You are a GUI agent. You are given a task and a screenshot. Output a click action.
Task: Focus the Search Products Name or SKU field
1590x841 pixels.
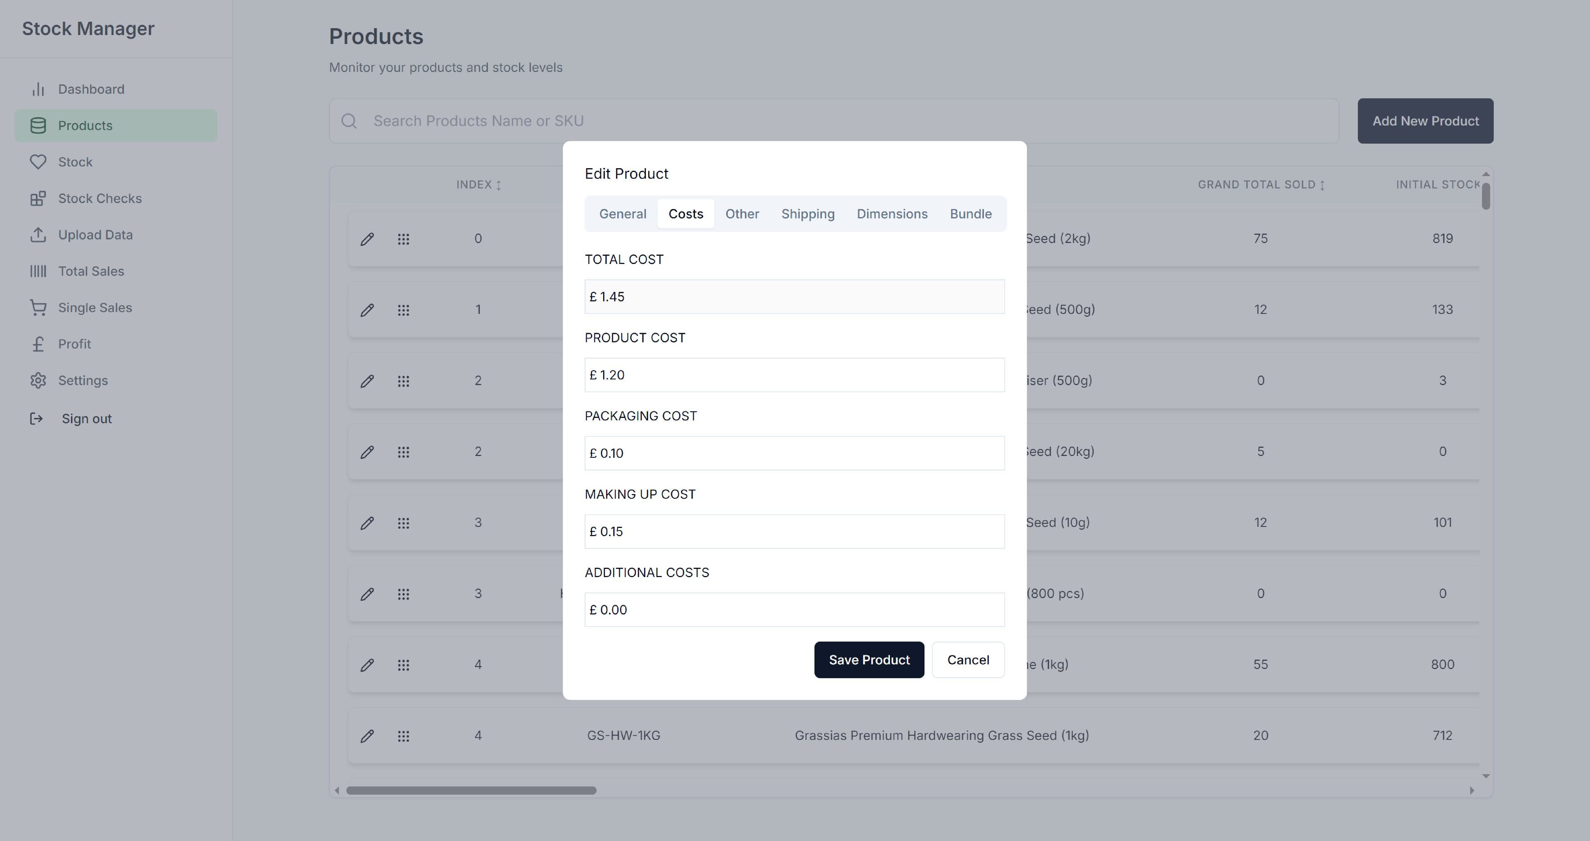pyautogui.click(x=834, y=121)
